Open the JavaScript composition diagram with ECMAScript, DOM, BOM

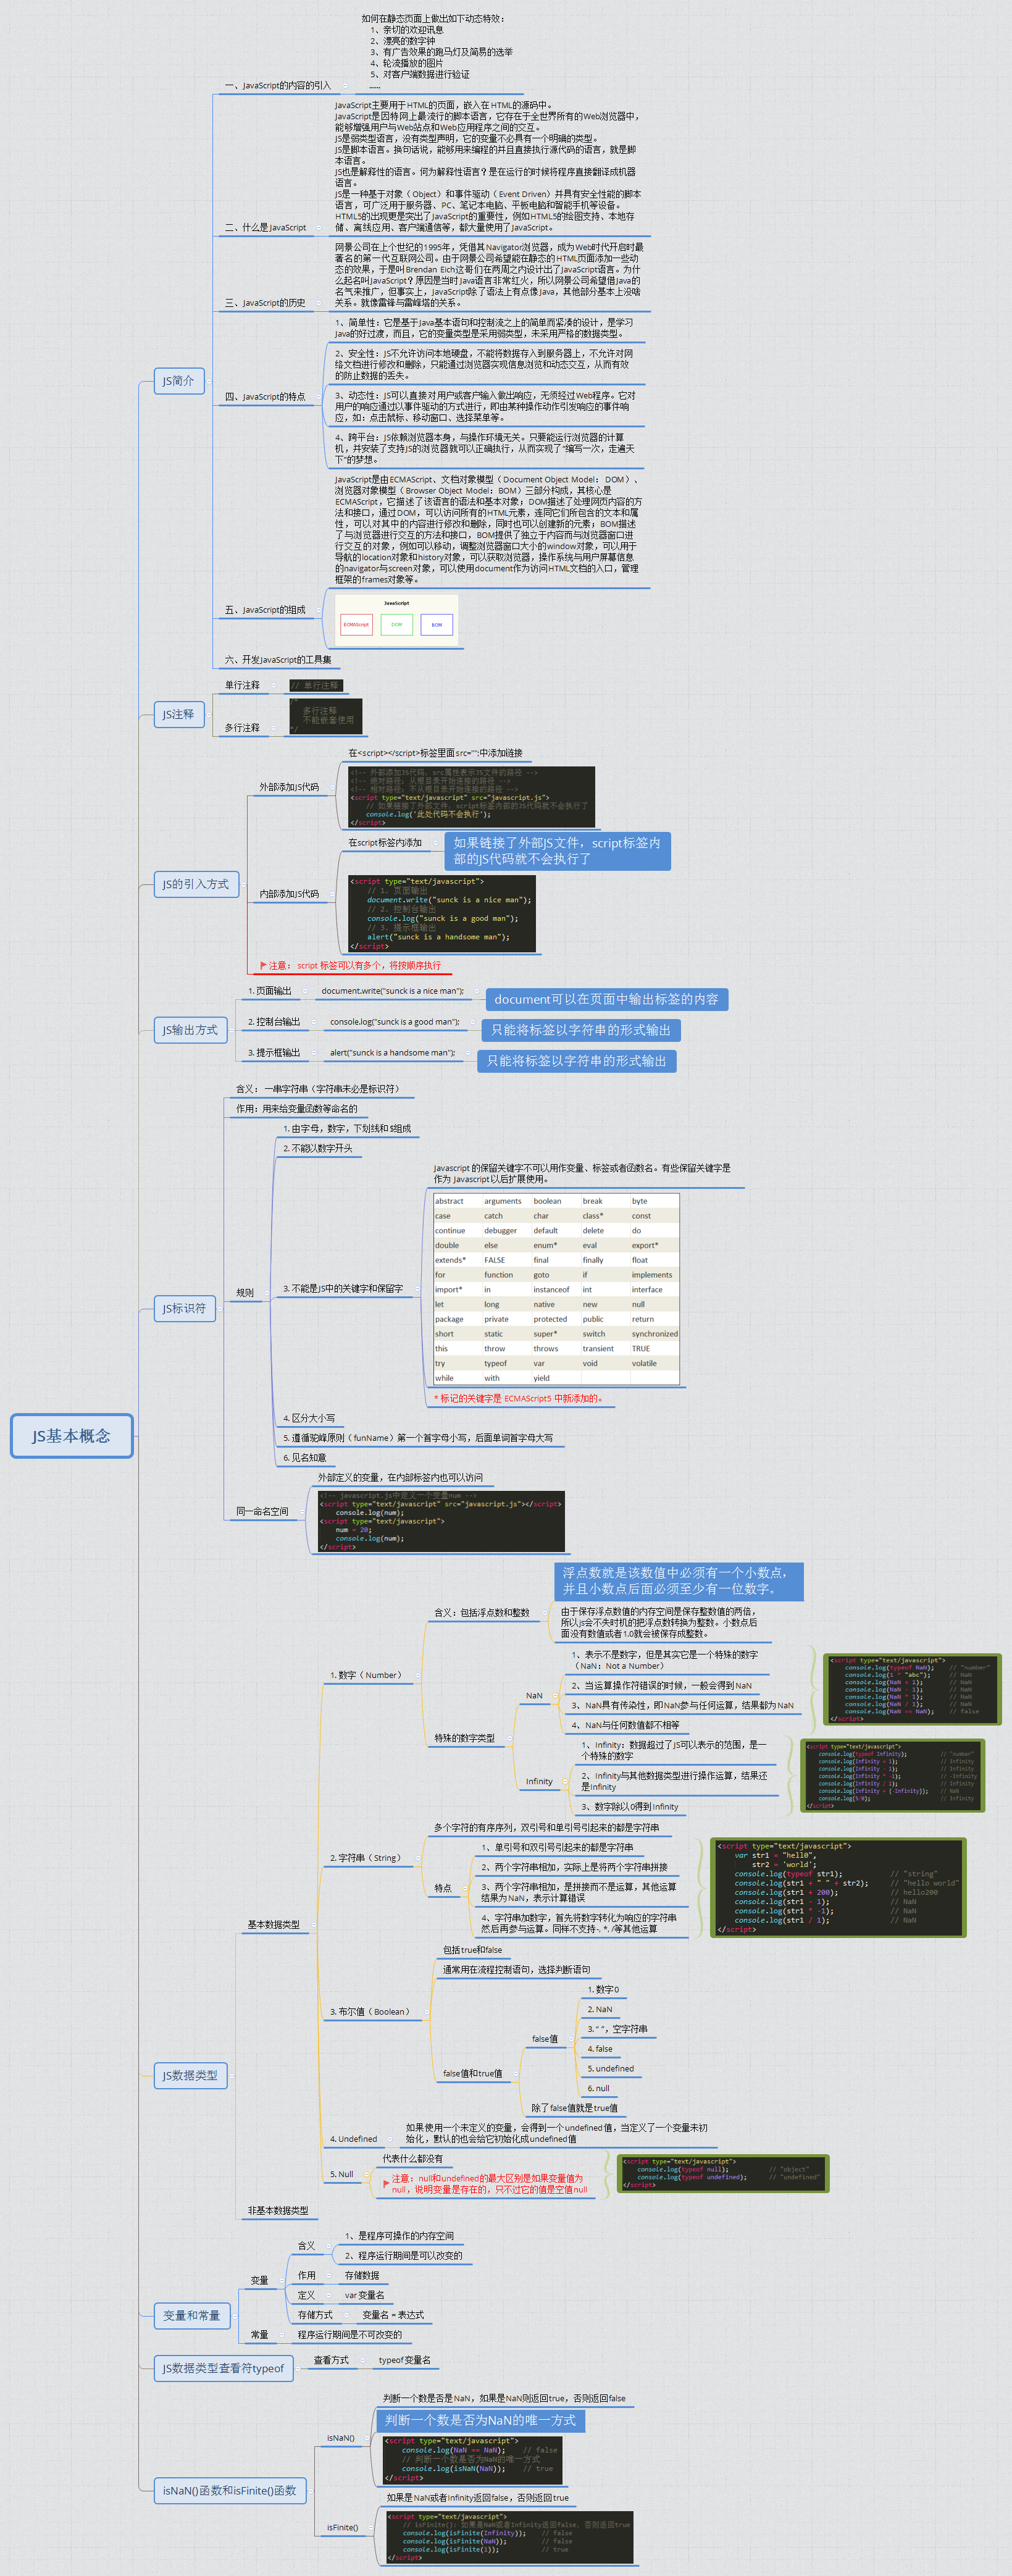tap(397, 620)
